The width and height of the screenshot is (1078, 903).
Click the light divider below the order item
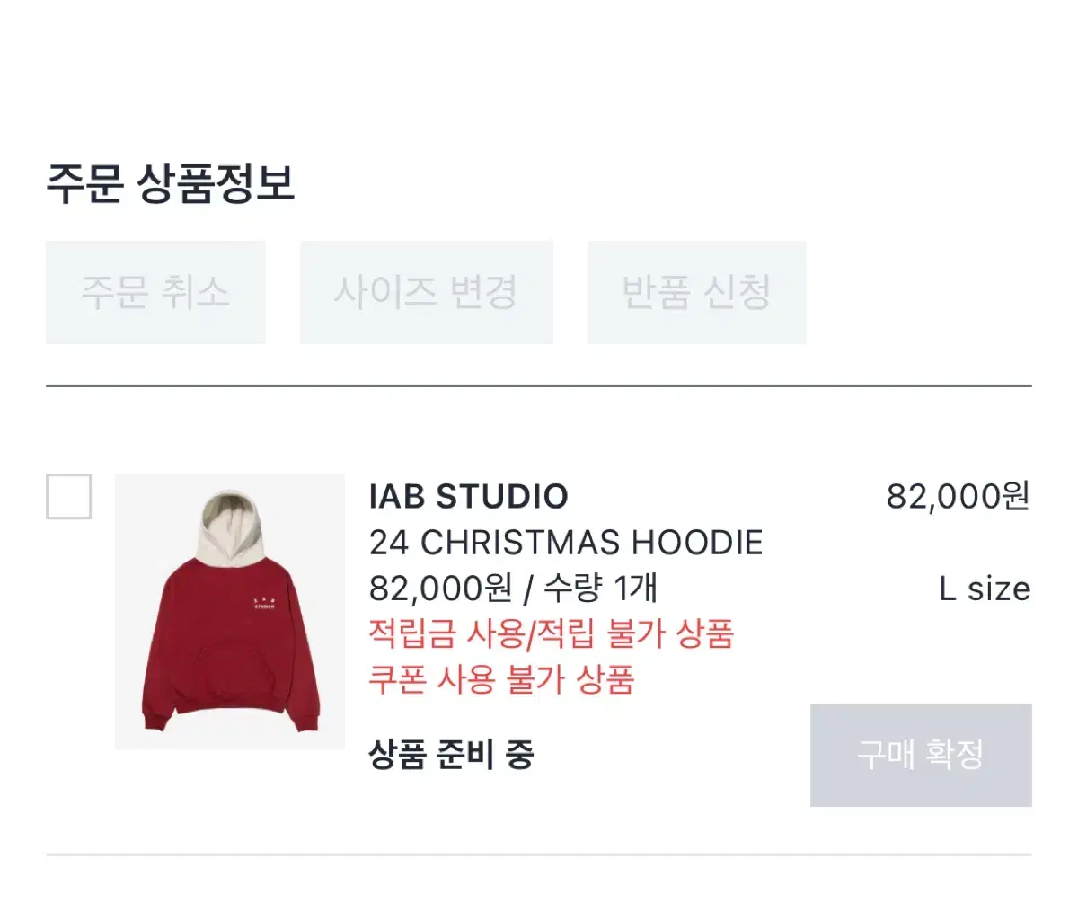coord(539,854)
